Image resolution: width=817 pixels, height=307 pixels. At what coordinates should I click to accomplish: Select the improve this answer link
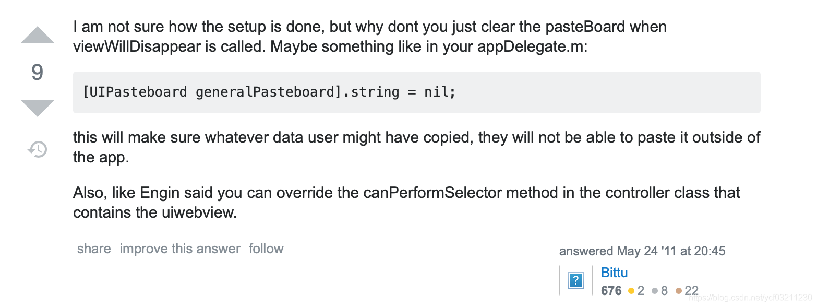click(180, 249)
